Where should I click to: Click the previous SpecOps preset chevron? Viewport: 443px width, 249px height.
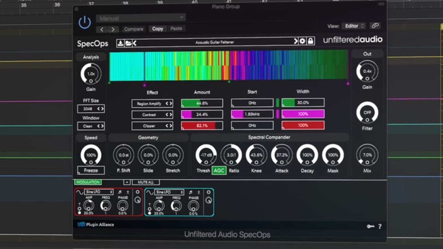tap(135, 43)
